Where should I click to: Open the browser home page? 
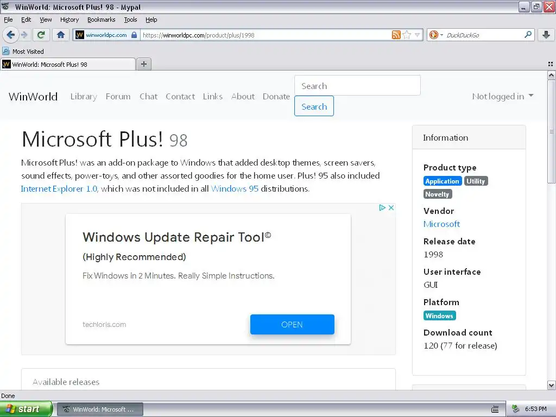pyautogui.click(x=61, y=35)
